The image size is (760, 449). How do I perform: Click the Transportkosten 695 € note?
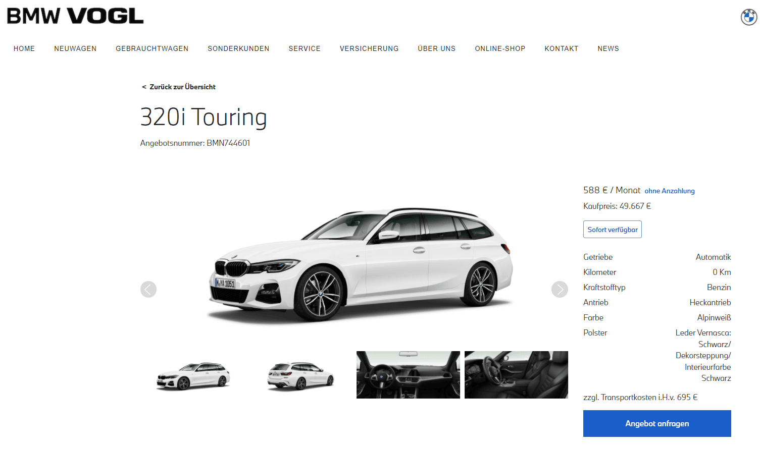[x=640, y=398]
